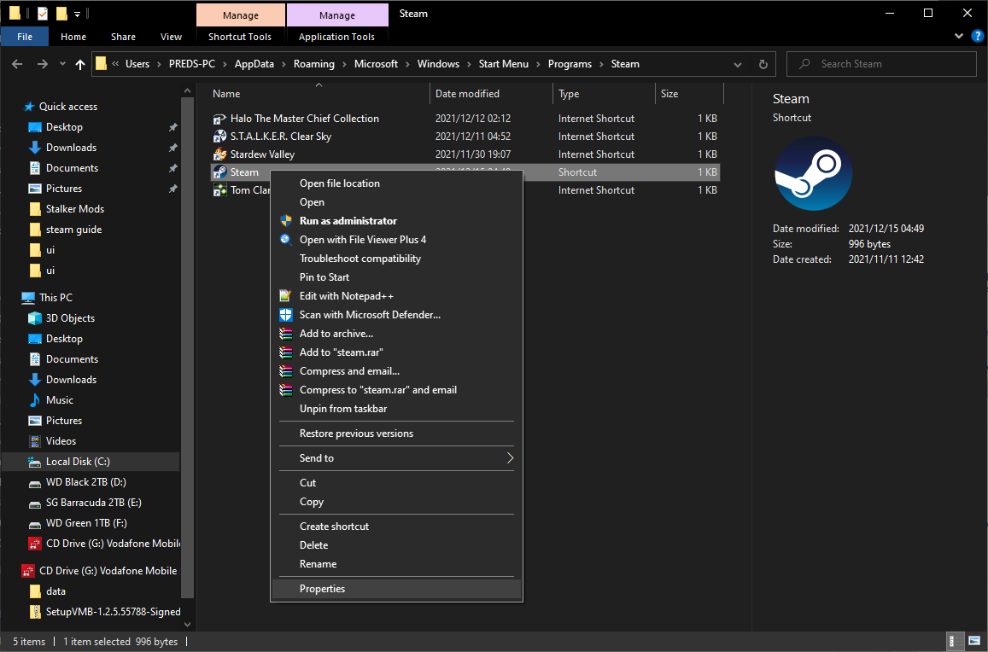
Task: Click the Microsoft Defender shield icon
Action: (x=286, y=314)
